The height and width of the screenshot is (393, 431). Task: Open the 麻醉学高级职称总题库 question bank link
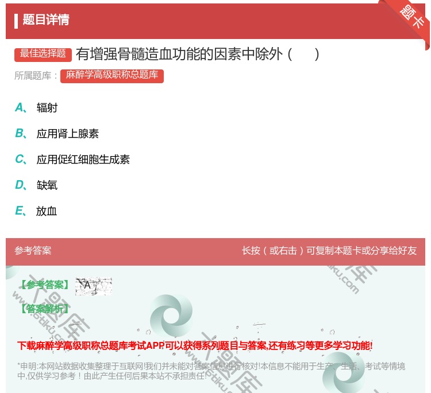click(112, 76)
